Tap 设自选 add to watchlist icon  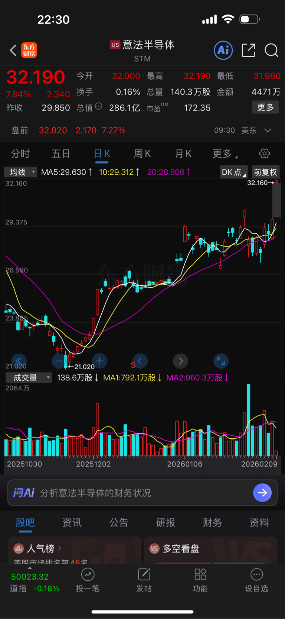pos(256,574)
